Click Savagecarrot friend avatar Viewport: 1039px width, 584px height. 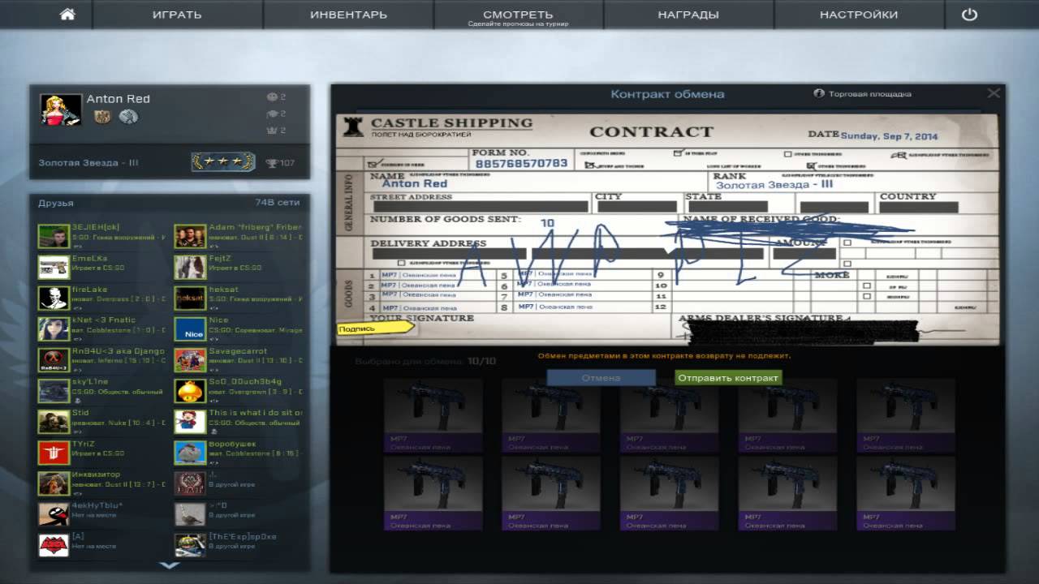click(190, 359)
